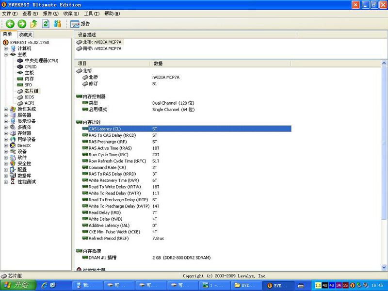Open the 工具(T) menu
The image size is (388, 291).
(x=88, y=14)
